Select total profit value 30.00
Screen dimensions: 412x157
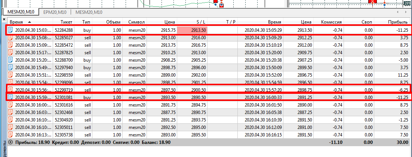click(403, 142)
